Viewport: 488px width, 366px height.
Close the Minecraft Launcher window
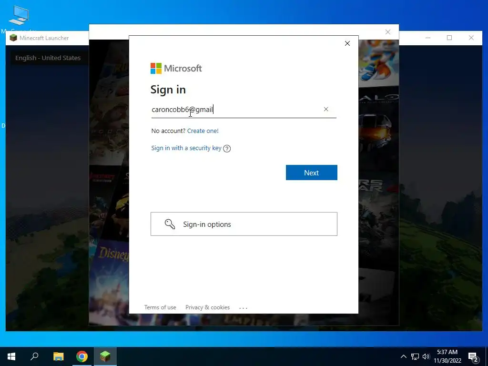click(x=471, y=38)
